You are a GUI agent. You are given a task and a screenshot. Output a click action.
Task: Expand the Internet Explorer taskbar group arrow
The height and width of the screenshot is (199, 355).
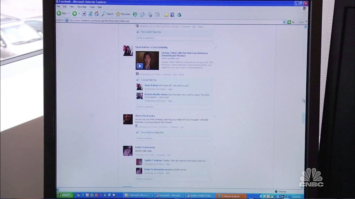tap(245, 196)
